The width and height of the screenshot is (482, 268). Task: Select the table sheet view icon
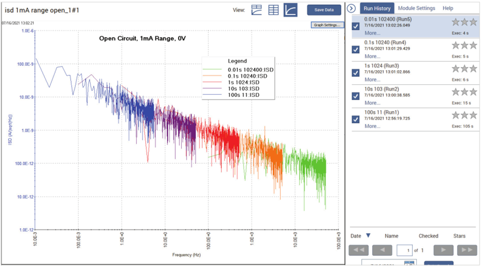pyautogui.click(x=273, y=10)
